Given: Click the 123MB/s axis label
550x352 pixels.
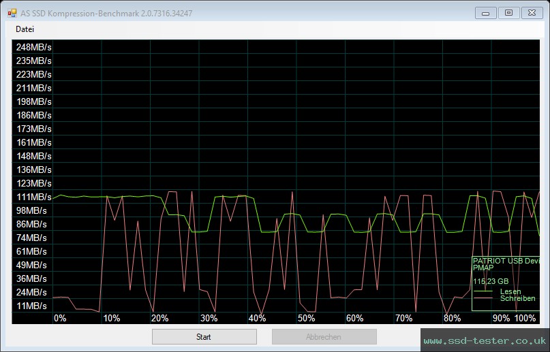Looking at the screenshot, I should 33,184.
